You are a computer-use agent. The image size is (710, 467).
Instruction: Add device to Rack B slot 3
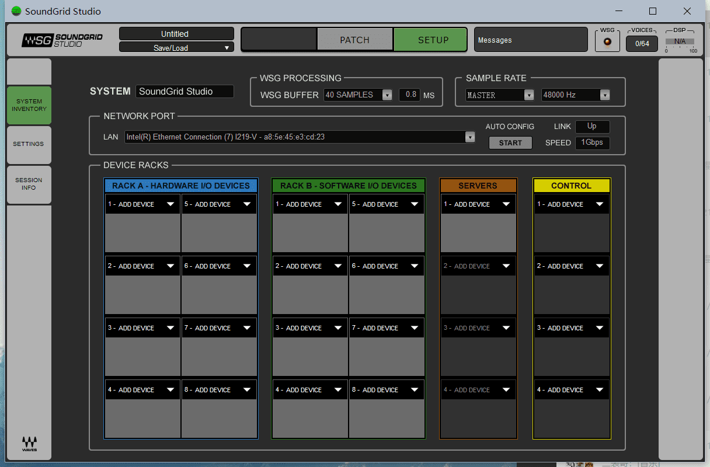[310, 328]
